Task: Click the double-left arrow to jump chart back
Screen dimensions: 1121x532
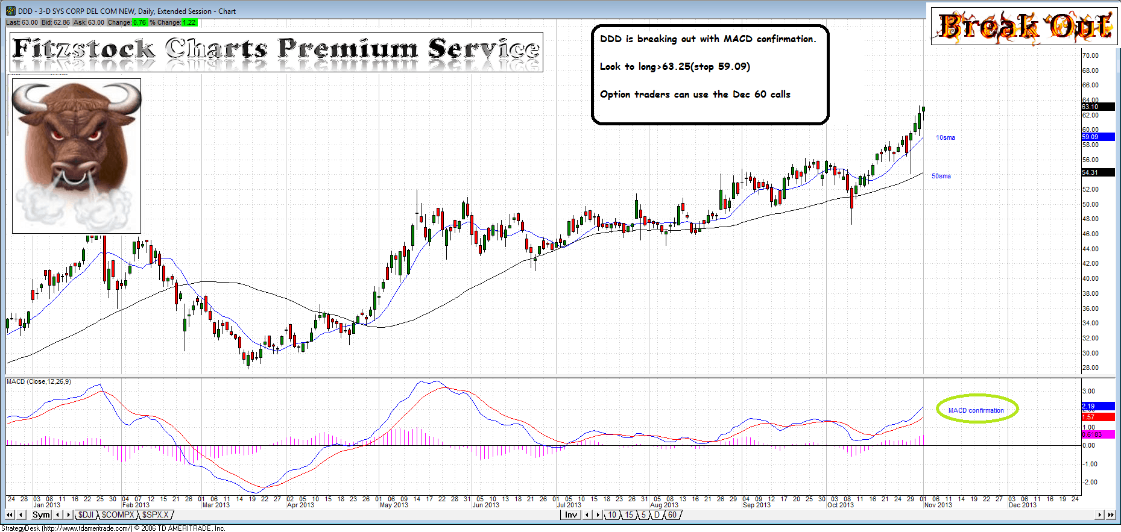Action: [10, 515]
